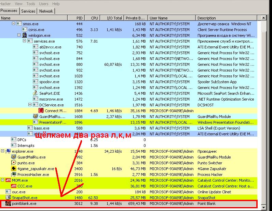
Task: Click the "62.50" CPU value of SnapaShot
Action: 93,198
